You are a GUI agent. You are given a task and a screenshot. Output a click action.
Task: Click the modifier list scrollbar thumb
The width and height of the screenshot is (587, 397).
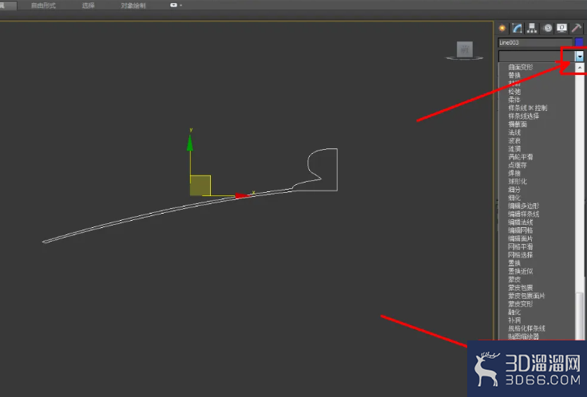pyautogui.click(x=580, y=316)
